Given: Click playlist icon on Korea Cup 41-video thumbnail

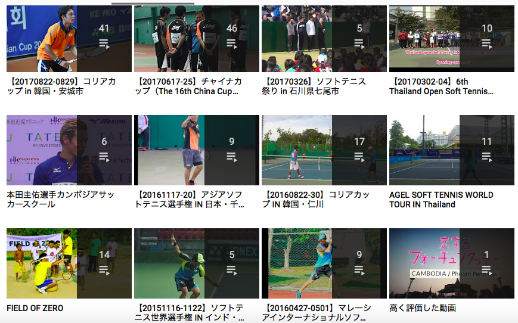Looking at the screenshot, I should pyautogui.click(x=104, y=44).
